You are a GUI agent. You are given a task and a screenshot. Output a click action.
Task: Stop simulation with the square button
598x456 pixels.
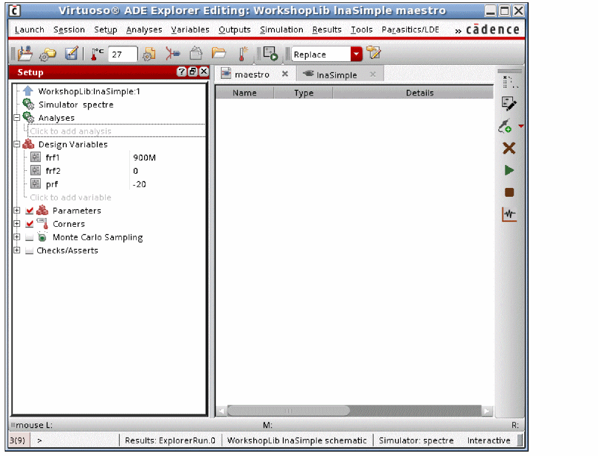point(509,193)
